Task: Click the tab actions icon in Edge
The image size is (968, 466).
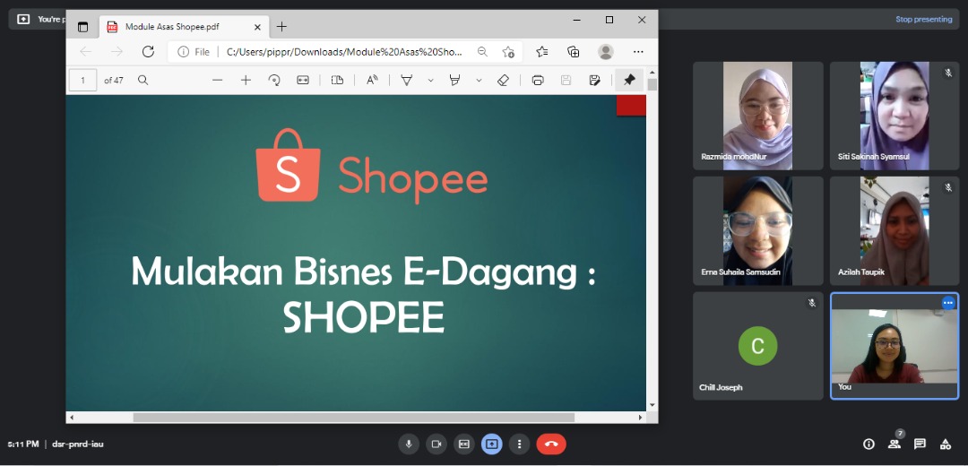Action: click(82, 27)
